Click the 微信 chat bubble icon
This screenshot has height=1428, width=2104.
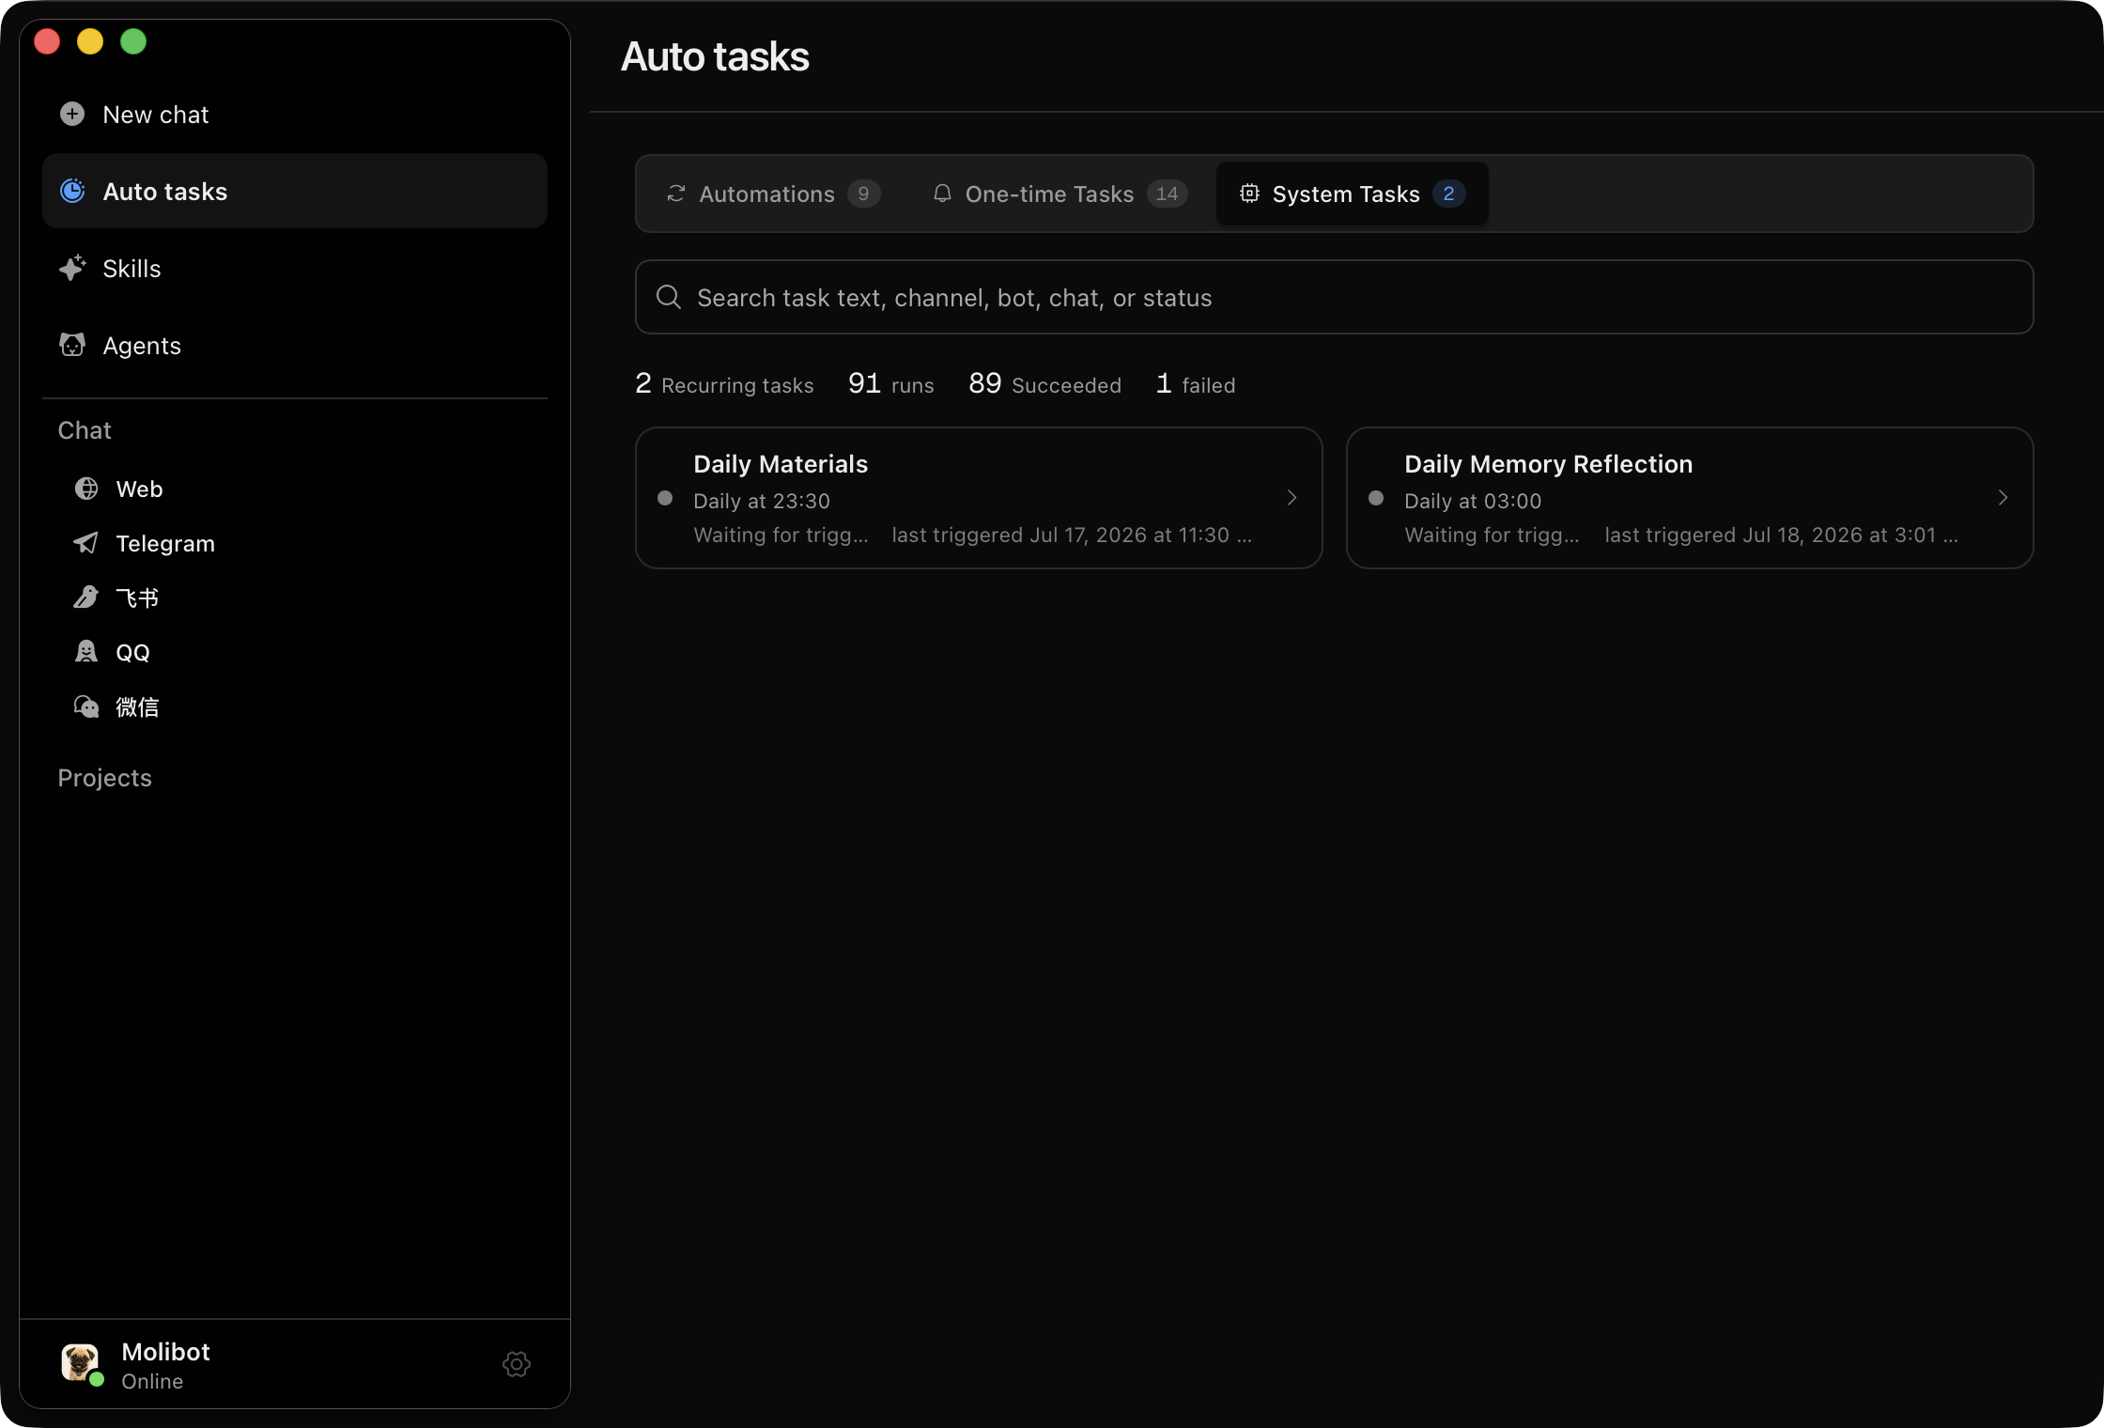click(x=86, y=706)
